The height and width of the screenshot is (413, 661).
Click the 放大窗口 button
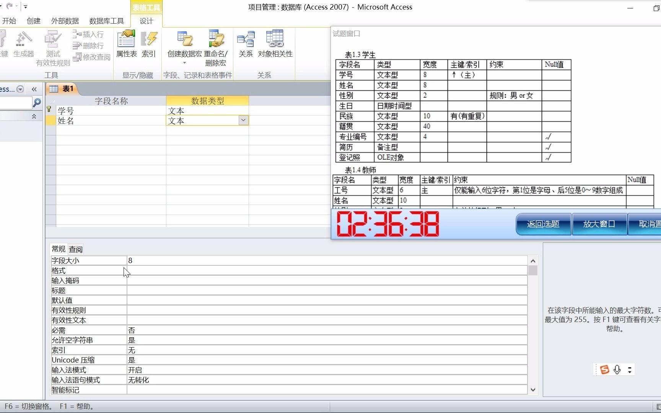click(599, 224)
